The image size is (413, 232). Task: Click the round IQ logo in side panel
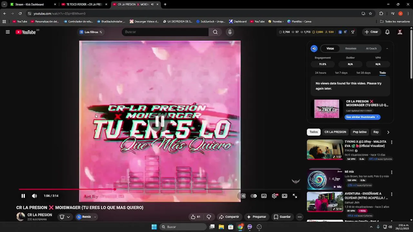(x=314, y=48)
